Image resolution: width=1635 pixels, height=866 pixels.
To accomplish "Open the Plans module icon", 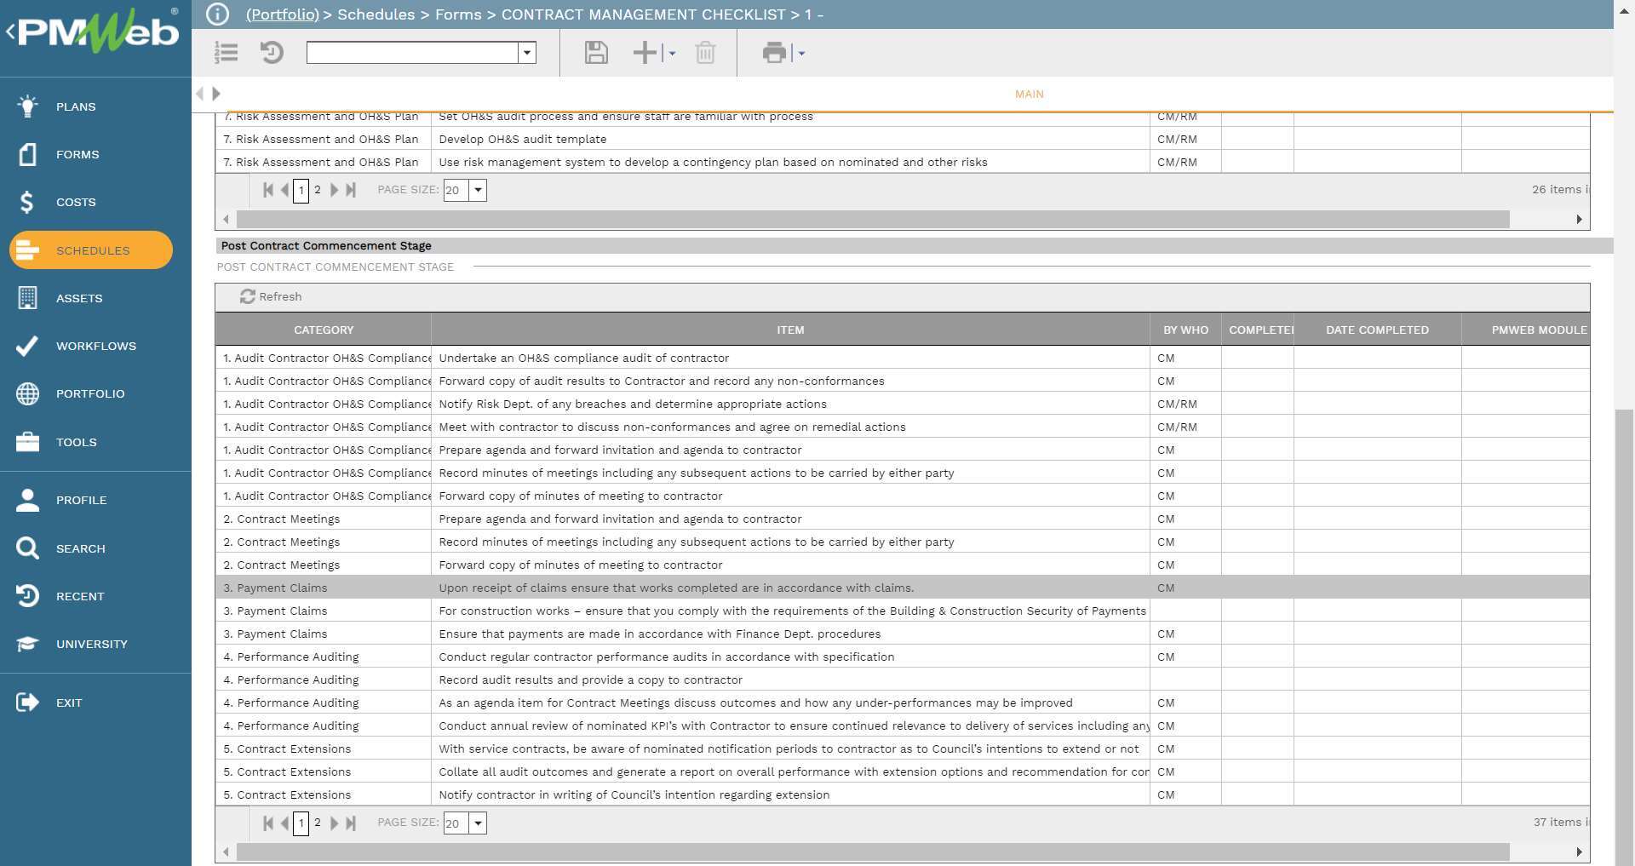I will [x=27, y=106].
